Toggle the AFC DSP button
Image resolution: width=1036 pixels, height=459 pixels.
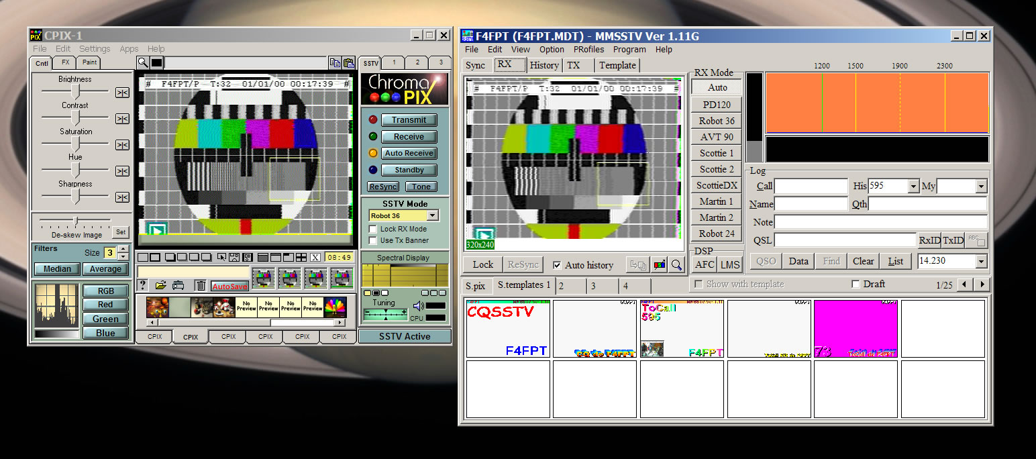tap(705, 265)
